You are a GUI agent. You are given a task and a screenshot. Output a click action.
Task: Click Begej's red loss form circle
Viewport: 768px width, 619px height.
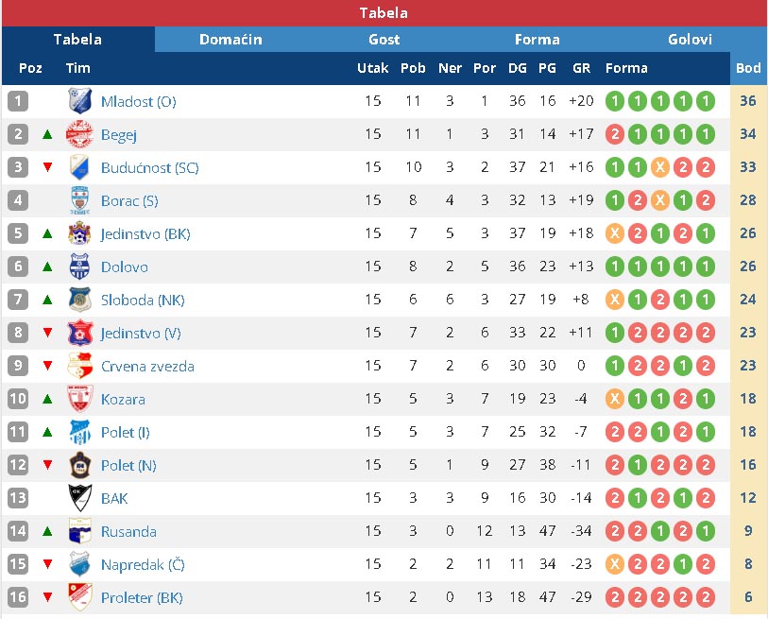(615, 134)
